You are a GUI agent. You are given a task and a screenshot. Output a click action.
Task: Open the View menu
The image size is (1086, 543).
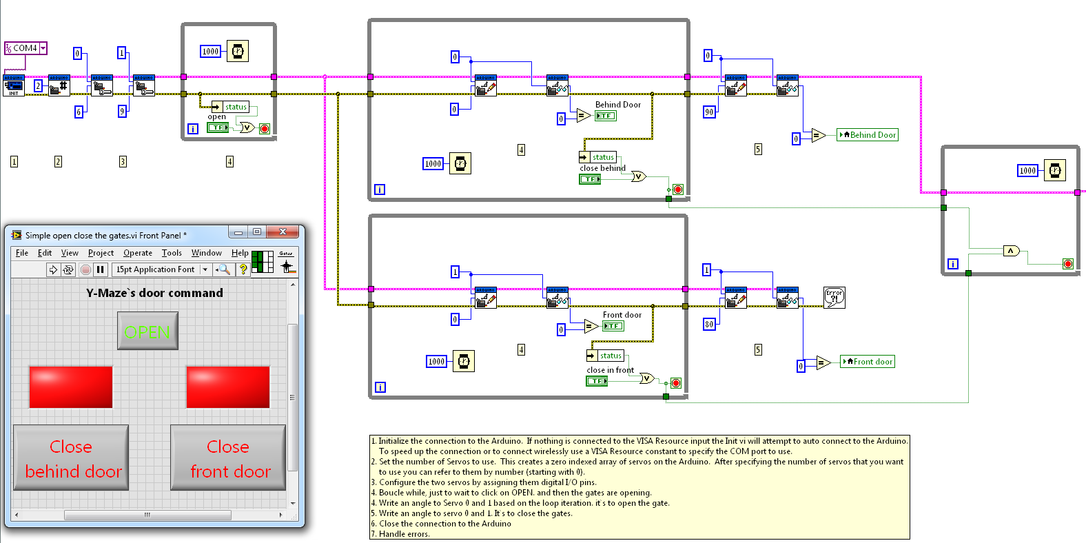pyautogui.click(x=70, y=253)
